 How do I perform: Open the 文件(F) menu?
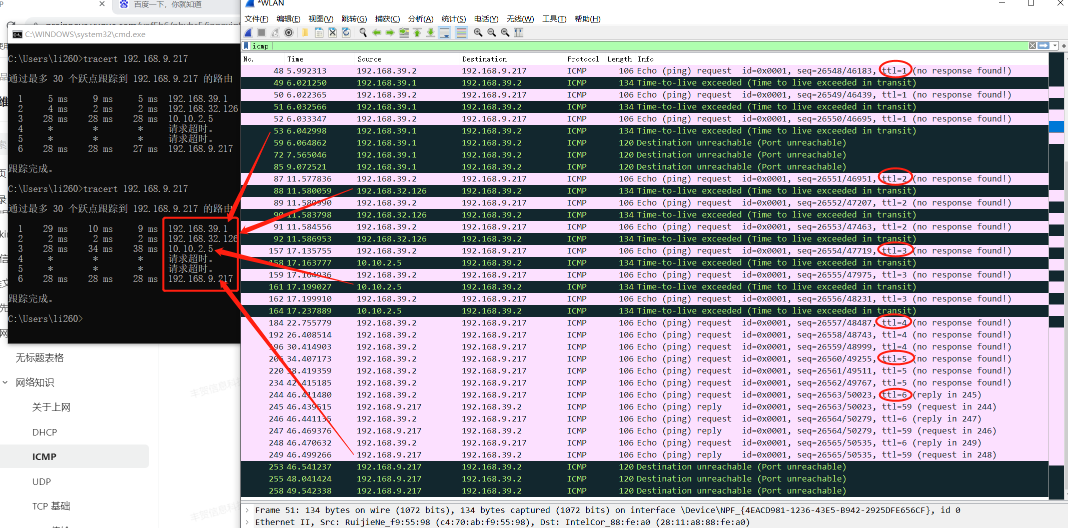[256, 19]
